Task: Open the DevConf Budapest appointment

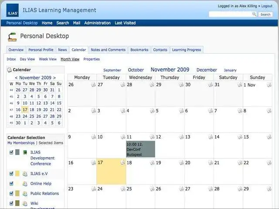Action: (x=140, y=149)
